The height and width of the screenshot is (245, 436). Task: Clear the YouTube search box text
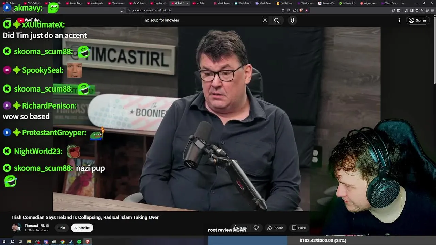tap(265, 20)
